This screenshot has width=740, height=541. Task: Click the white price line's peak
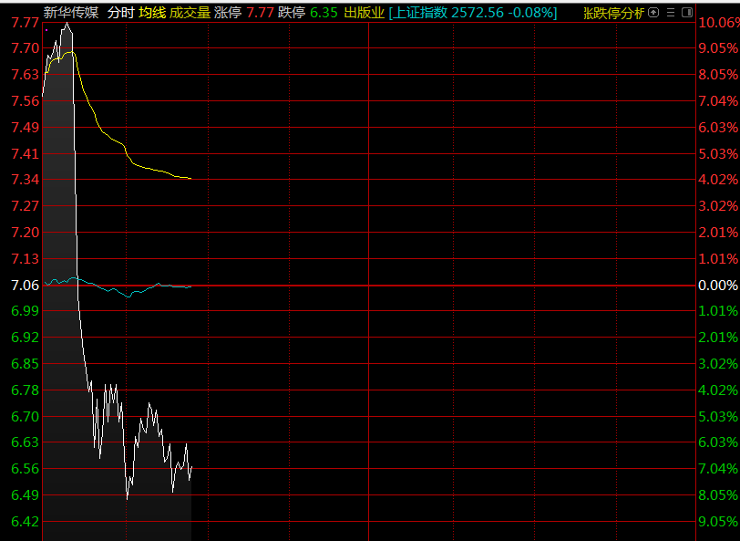(65, 25)
